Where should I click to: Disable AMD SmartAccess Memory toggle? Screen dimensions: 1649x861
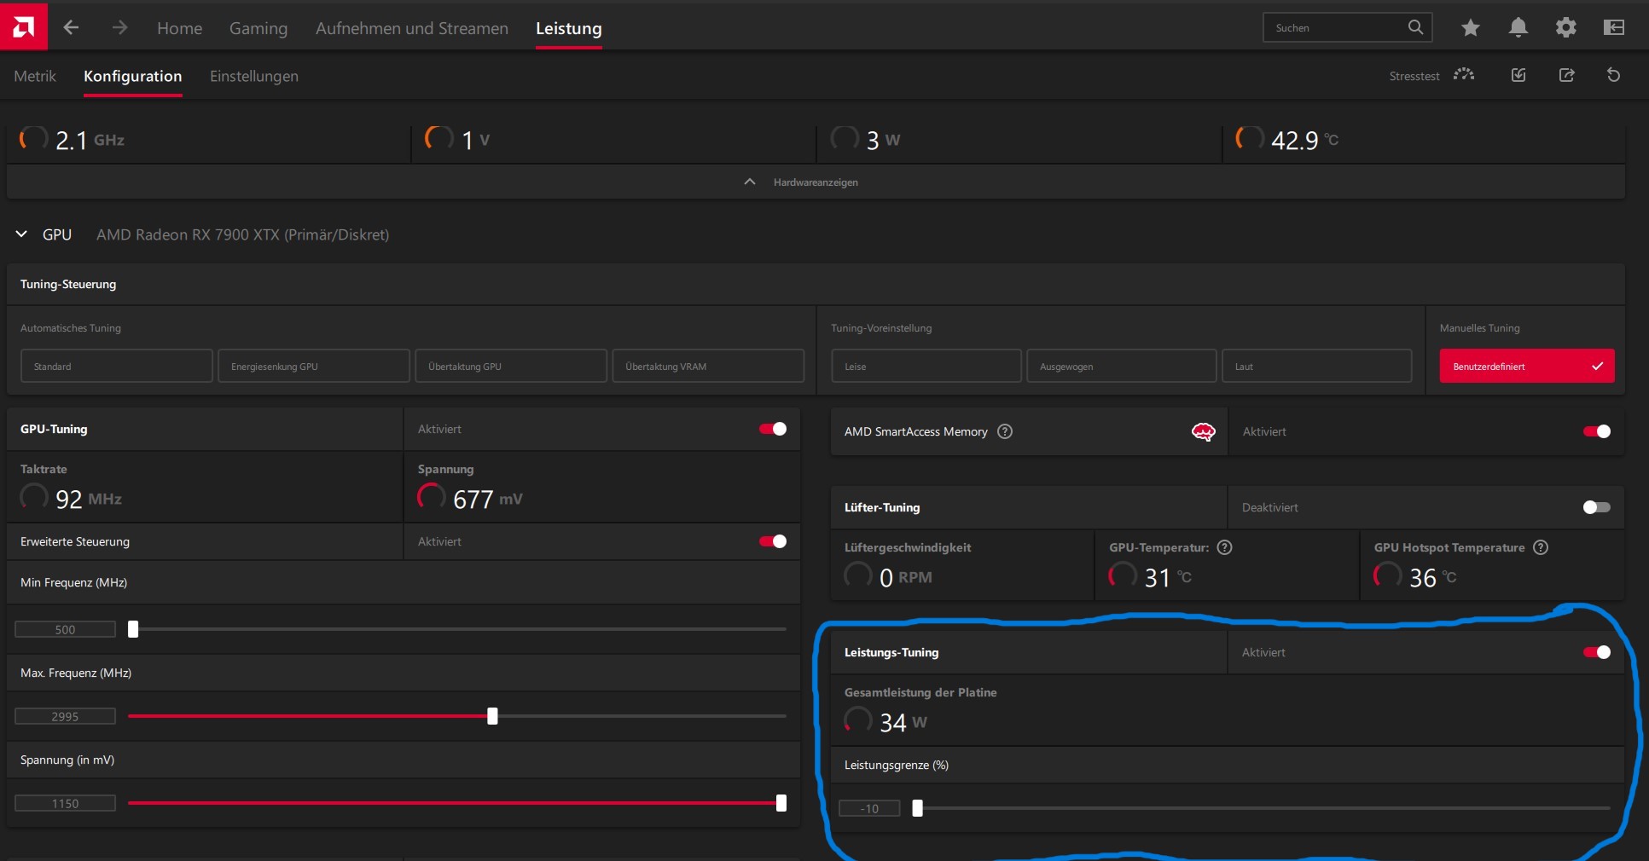click(1597, 431)
